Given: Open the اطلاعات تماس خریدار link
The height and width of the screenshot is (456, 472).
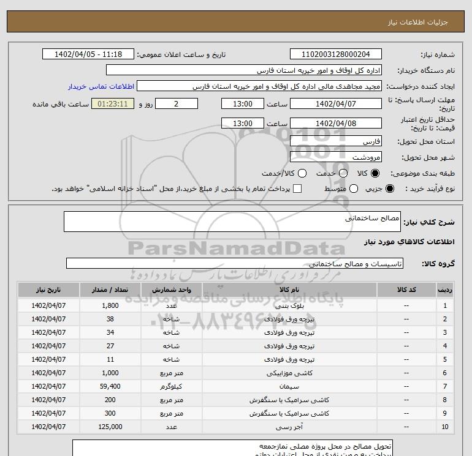Looking at the screenshot, I should point(101,86).
